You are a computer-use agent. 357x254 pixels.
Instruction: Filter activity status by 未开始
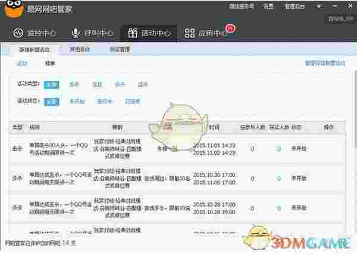click(77, 101)
